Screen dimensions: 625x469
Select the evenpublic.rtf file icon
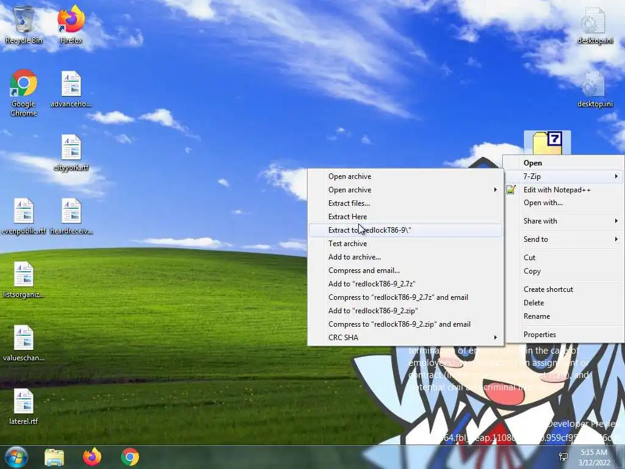click(x=24, y=216)
